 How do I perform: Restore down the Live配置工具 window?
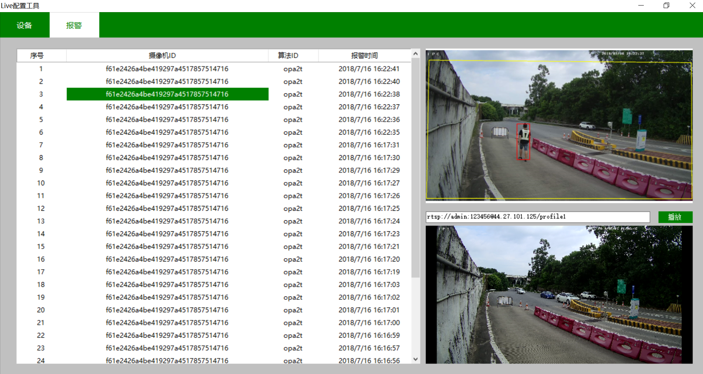pyautogui.click(x=666, y=6)
